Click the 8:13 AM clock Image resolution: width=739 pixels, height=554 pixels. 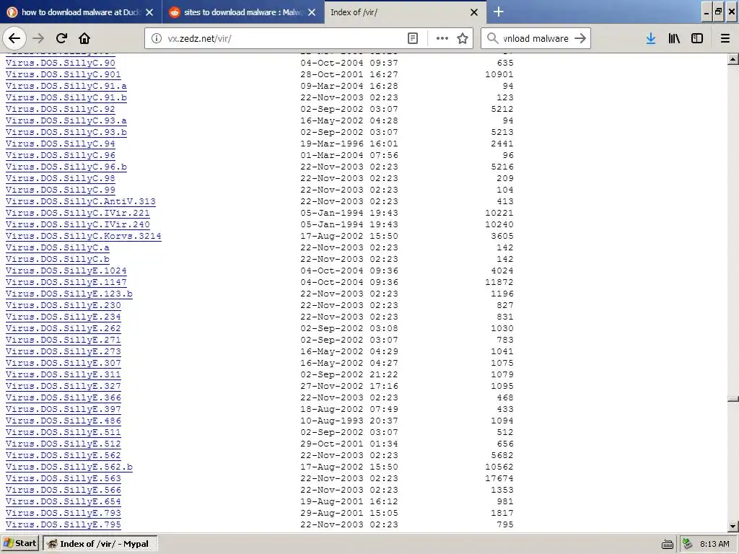[x=714, y=544]
